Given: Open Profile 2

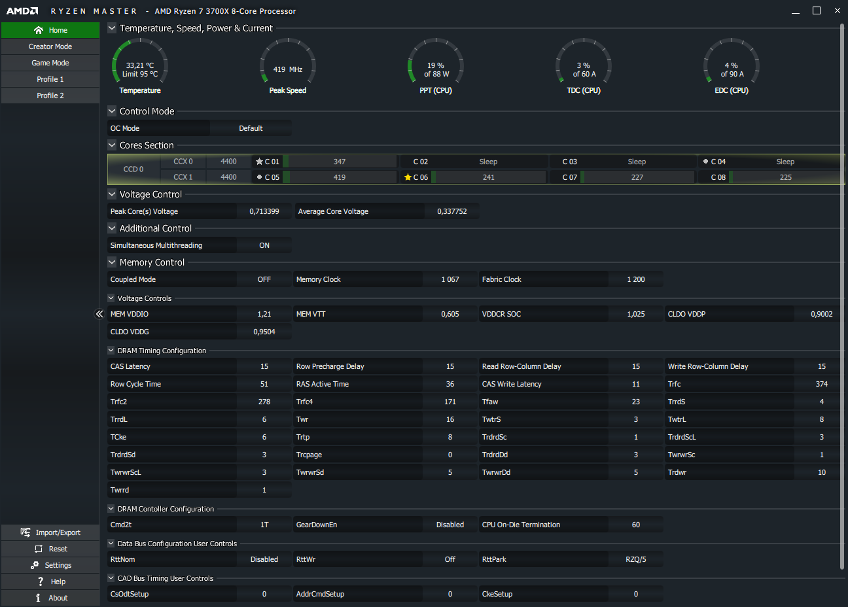Looking at the screenshot, I should coord(50,95).
